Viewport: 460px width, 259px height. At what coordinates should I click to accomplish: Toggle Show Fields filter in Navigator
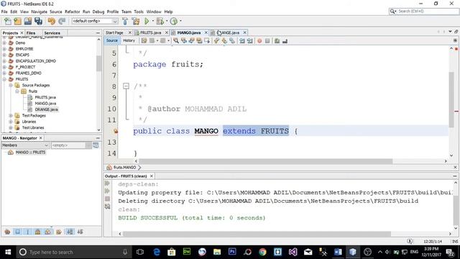click(x=17, y=232)
